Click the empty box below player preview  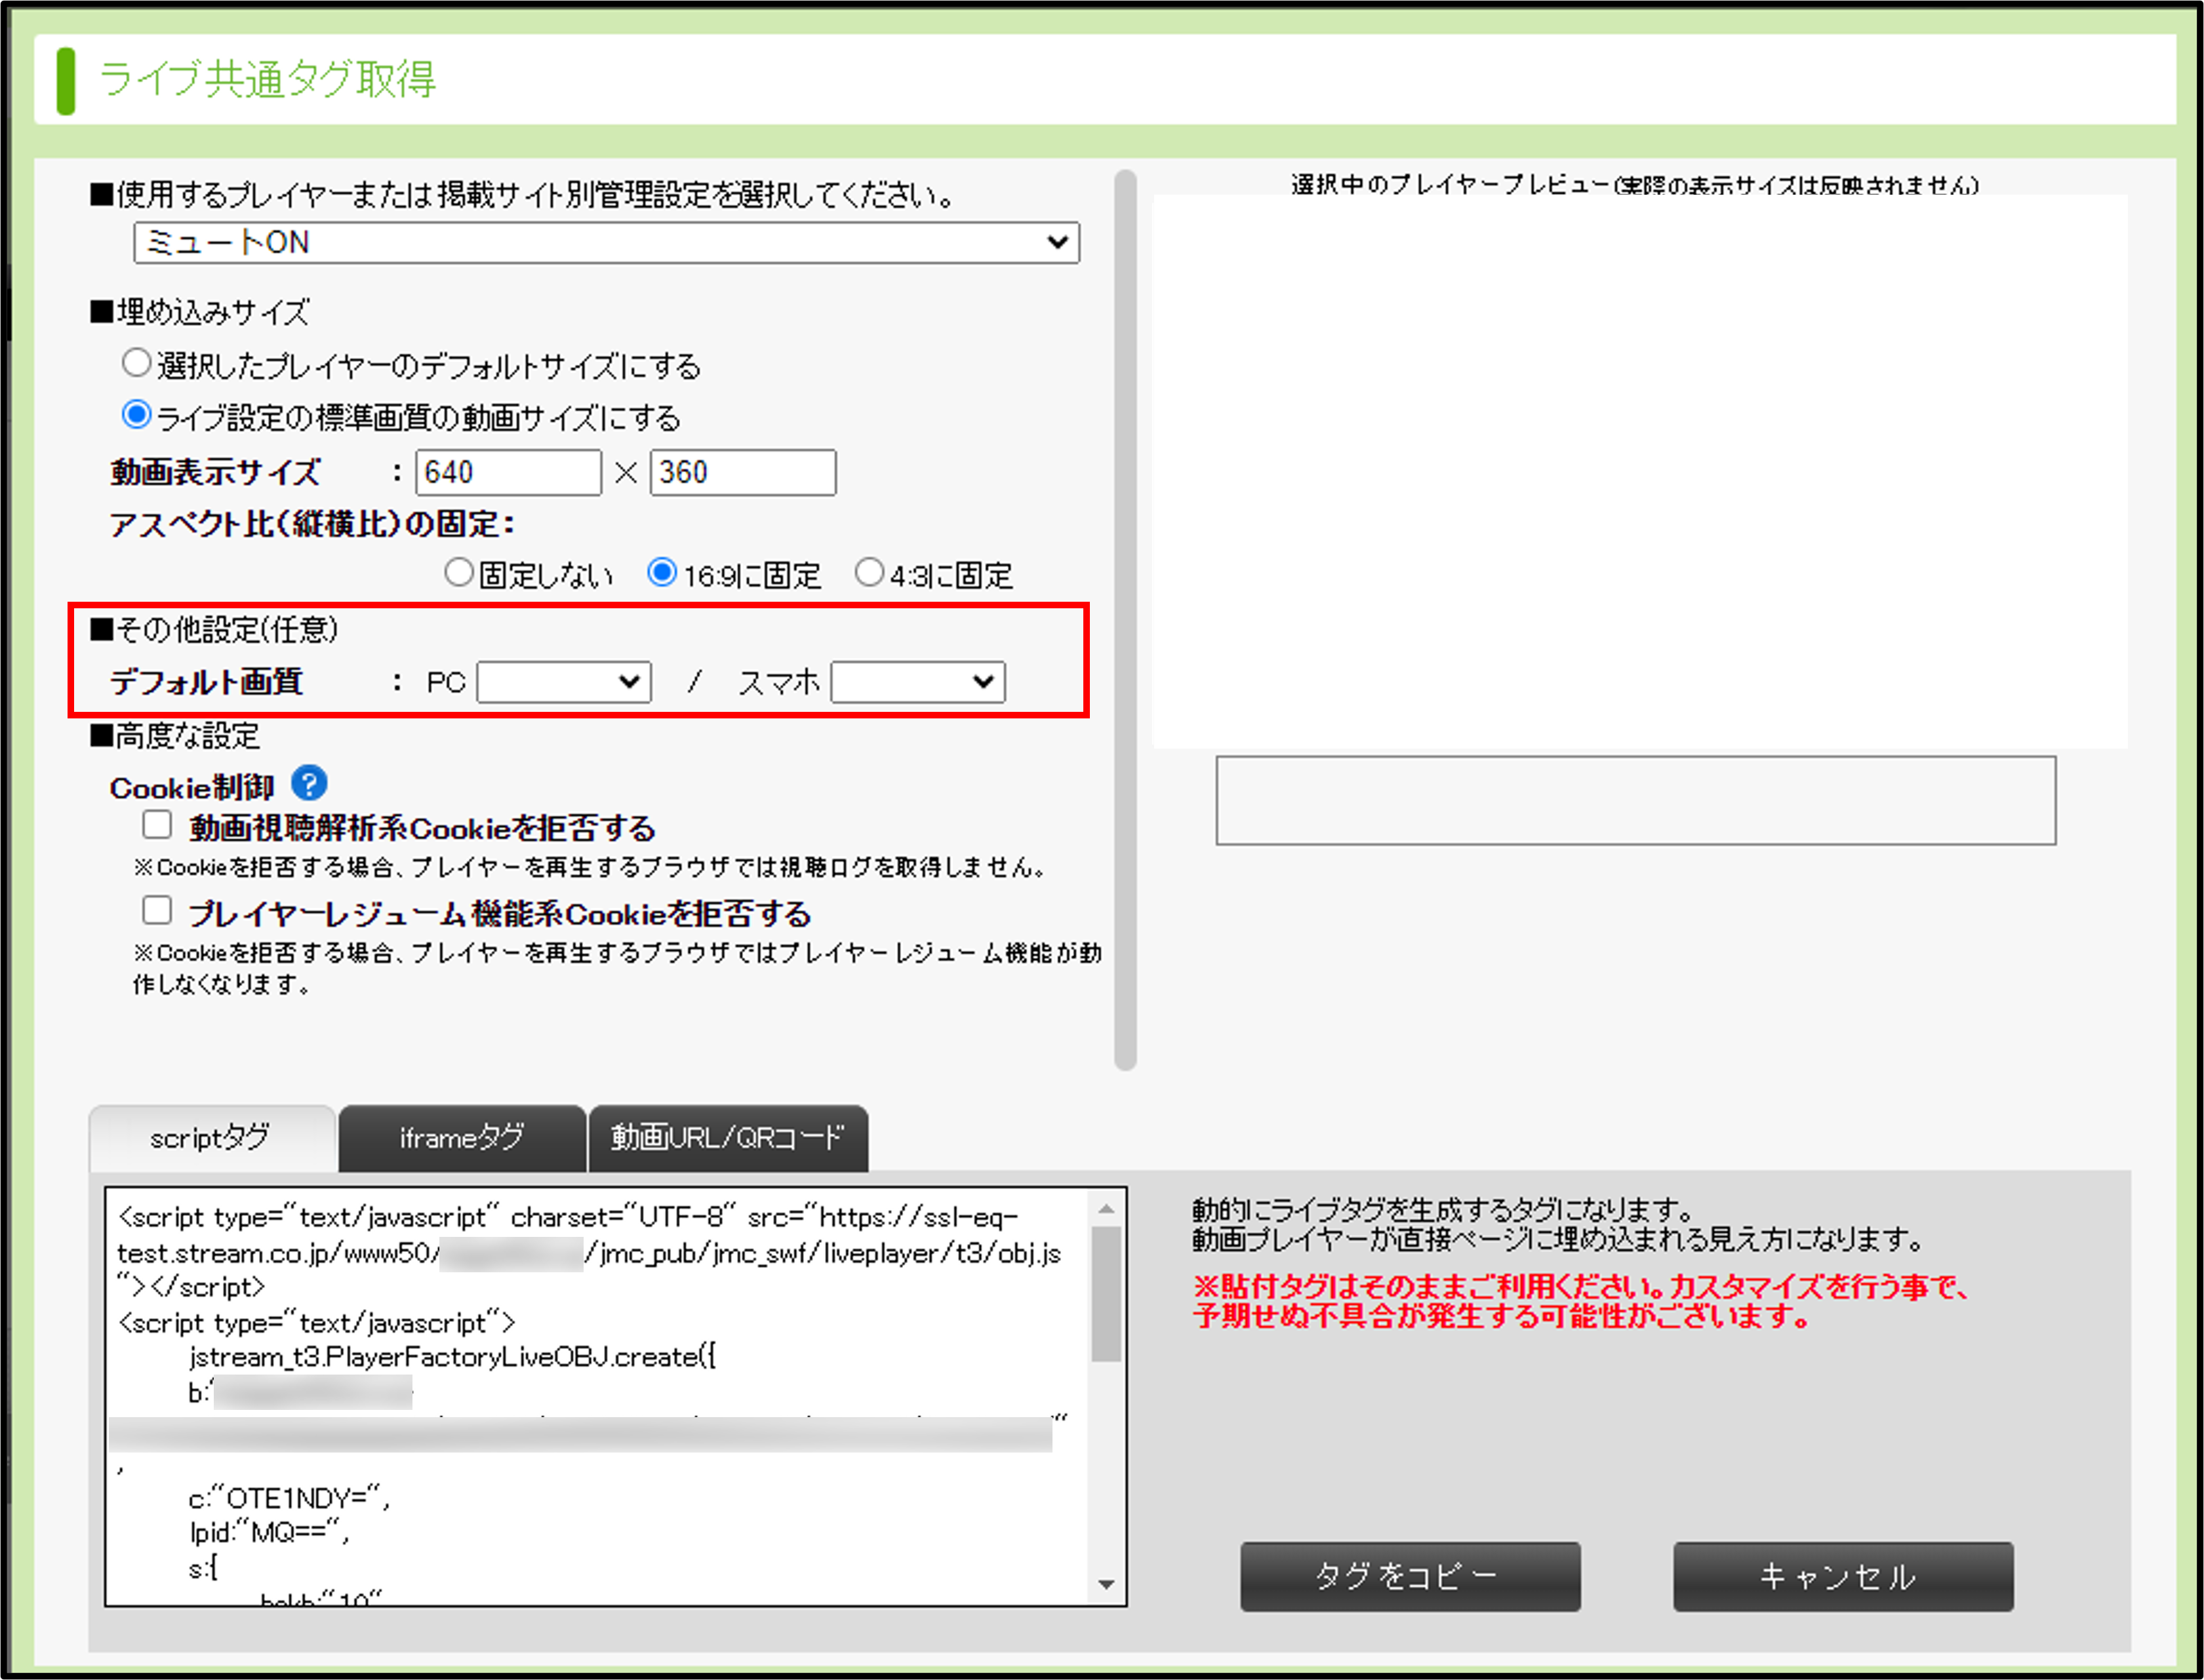click(1635, 800)
